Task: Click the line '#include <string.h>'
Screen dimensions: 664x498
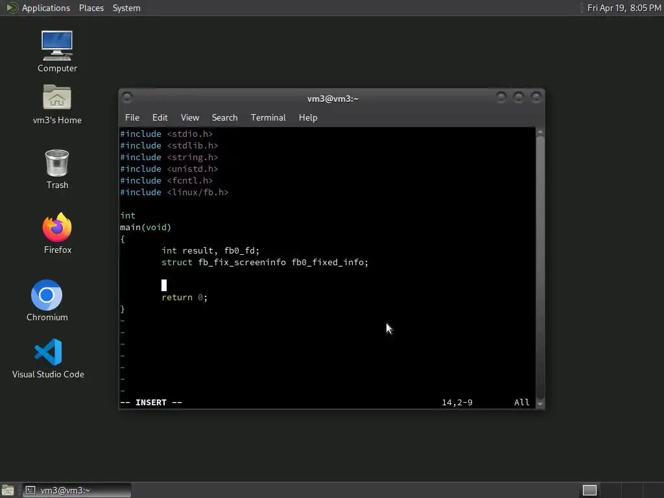Action: click(x=169, y=157)
